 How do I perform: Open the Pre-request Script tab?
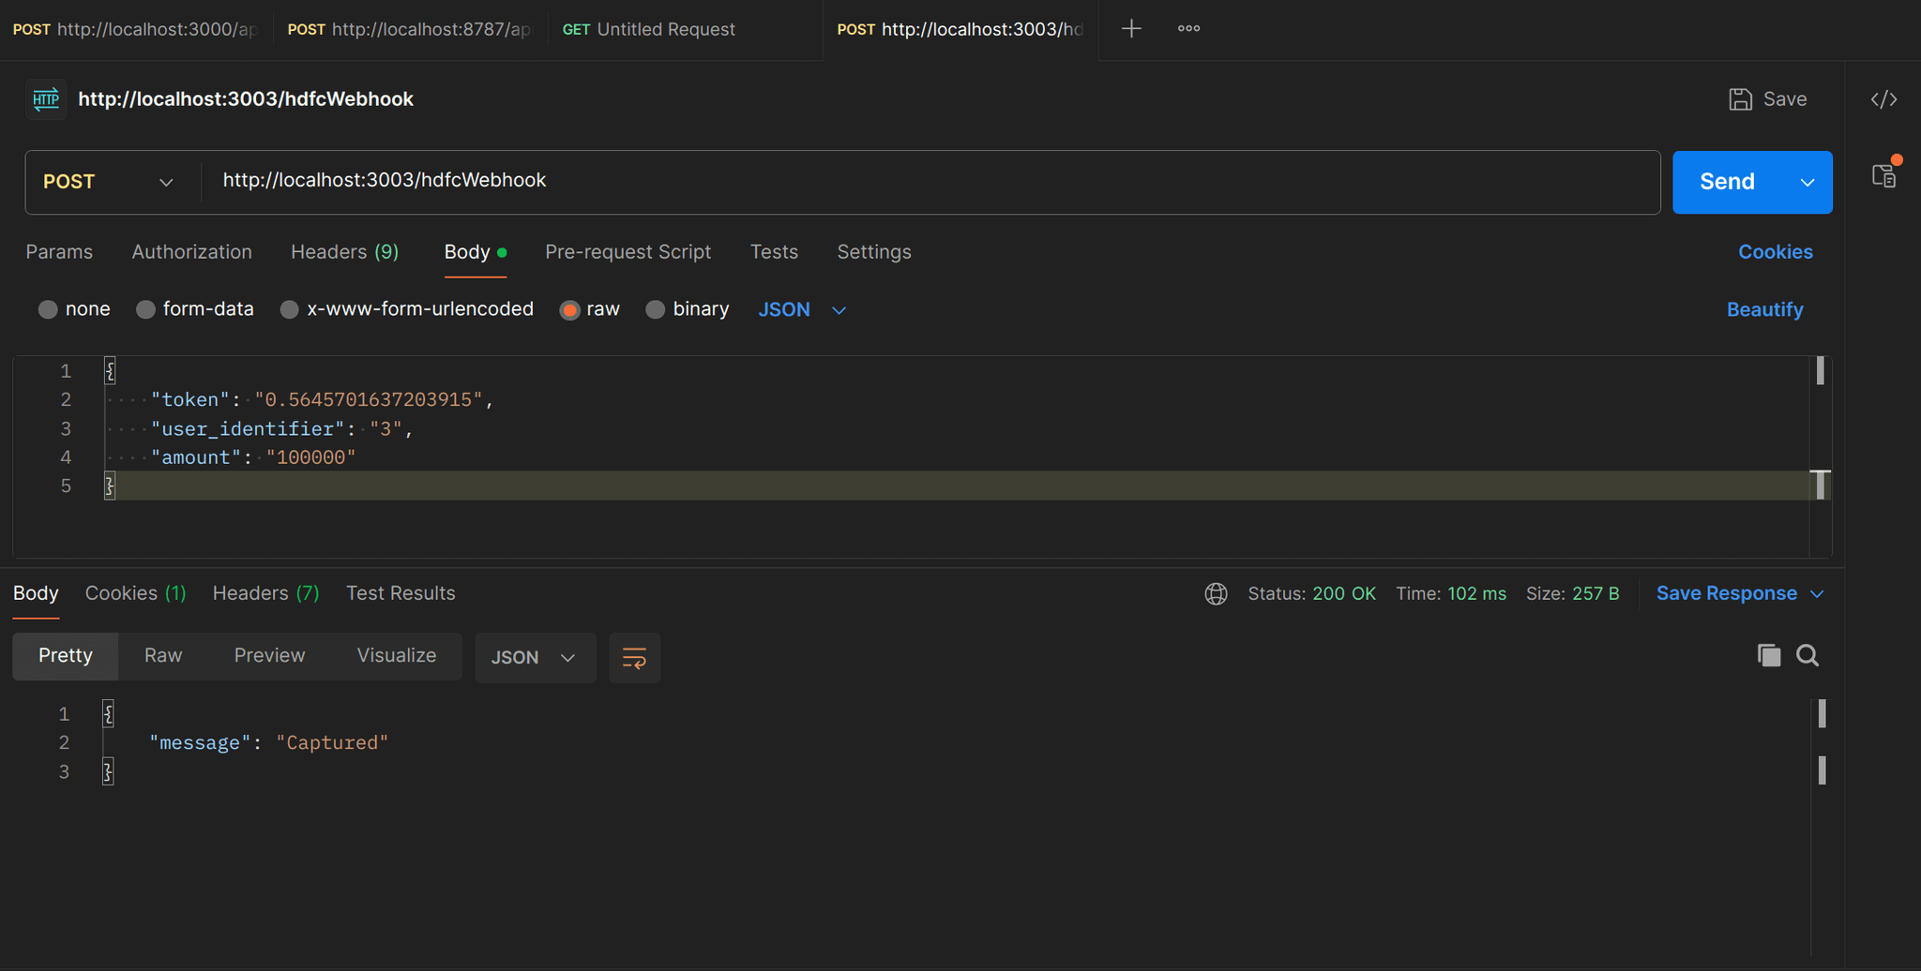coord(628,252)
